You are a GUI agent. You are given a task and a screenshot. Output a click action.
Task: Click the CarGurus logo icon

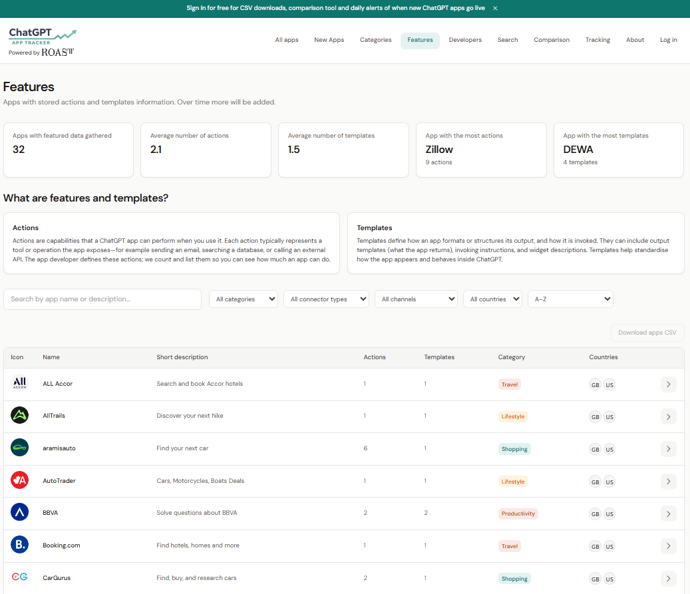point(19,576)
